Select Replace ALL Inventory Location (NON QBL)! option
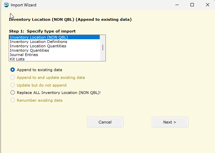The width and height of the screenshot is (215, 153). (12, 93)
